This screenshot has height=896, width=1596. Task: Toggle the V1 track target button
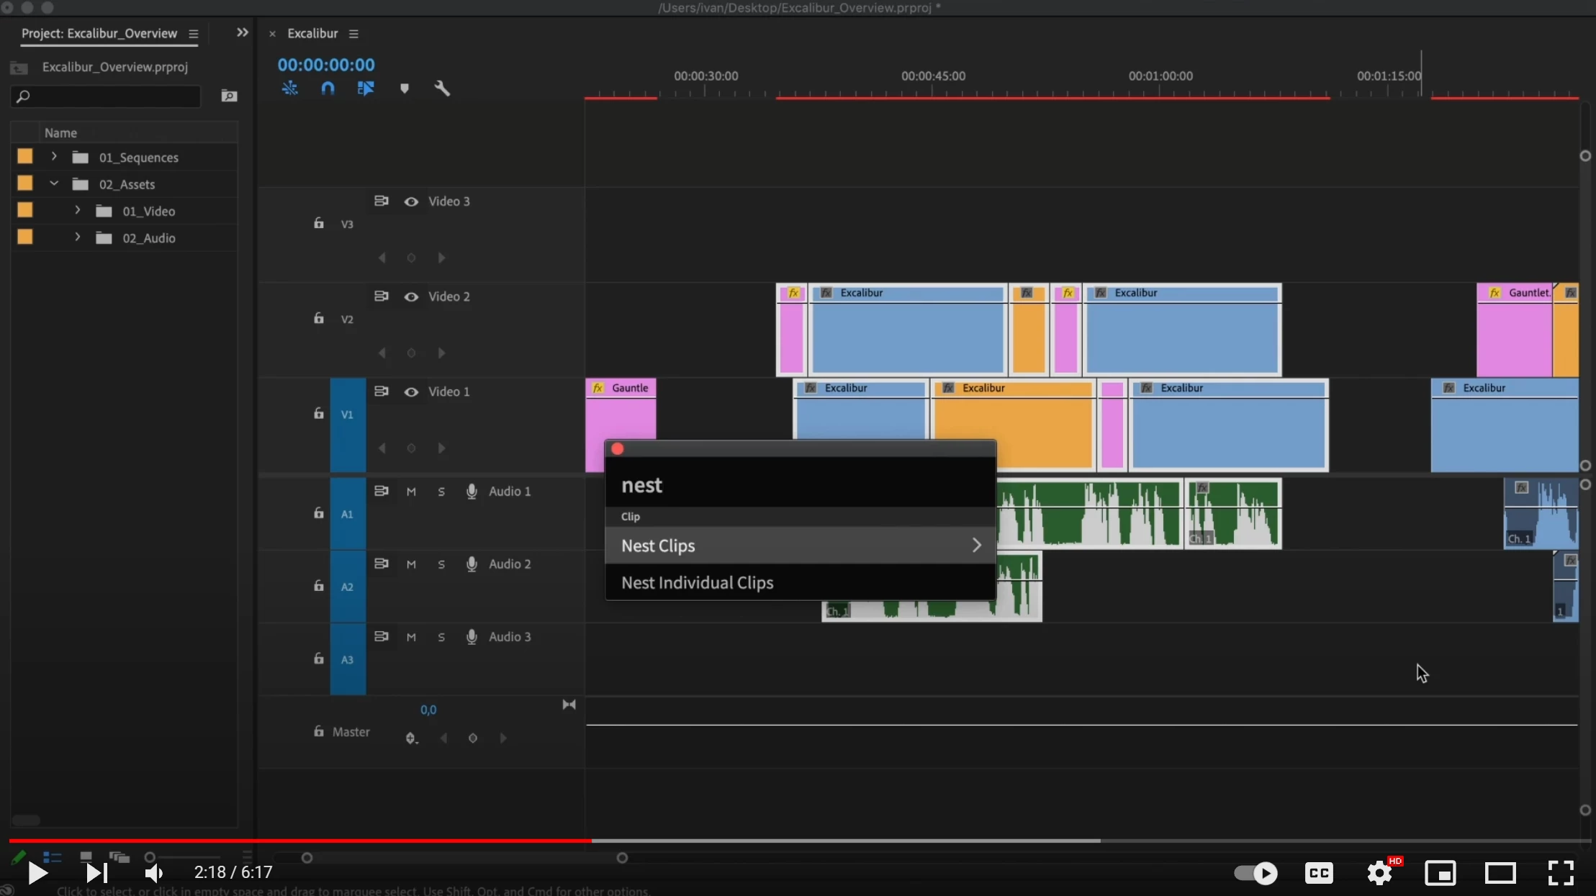tap(347, 415)
